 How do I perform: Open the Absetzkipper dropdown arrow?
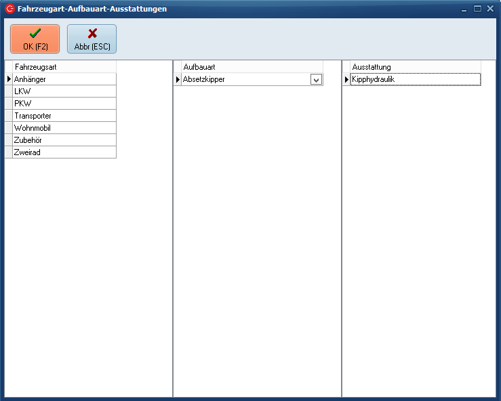coord(316,80)
